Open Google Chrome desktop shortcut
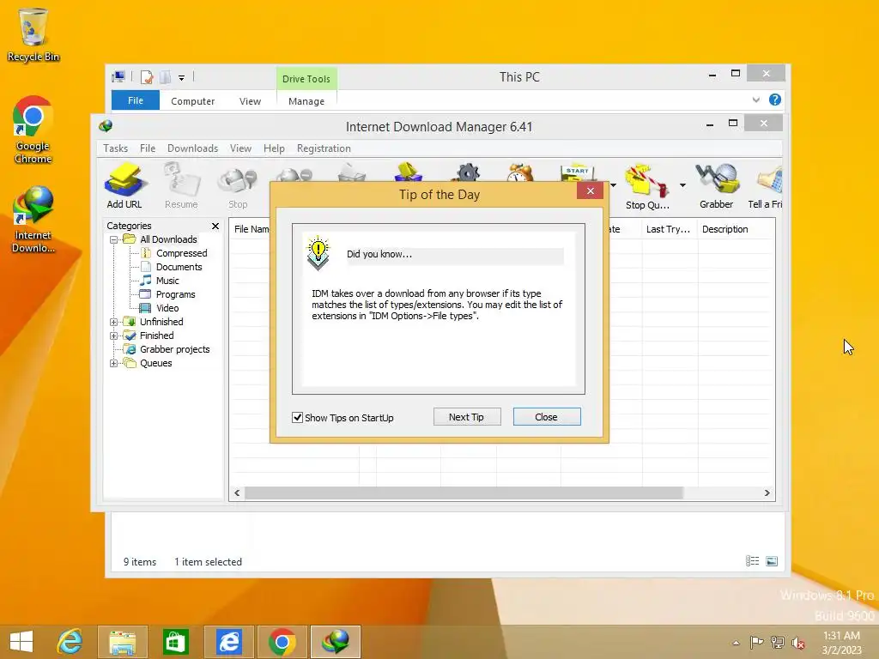 [33, 130]
